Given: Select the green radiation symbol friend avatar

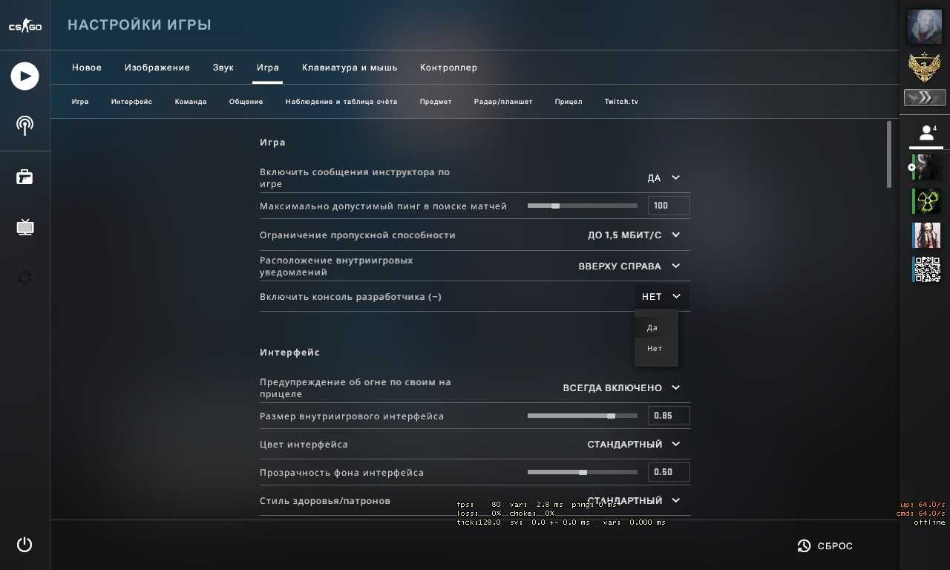Looking at the screenshot, I should pyautogui.click(x=926, y=201).
